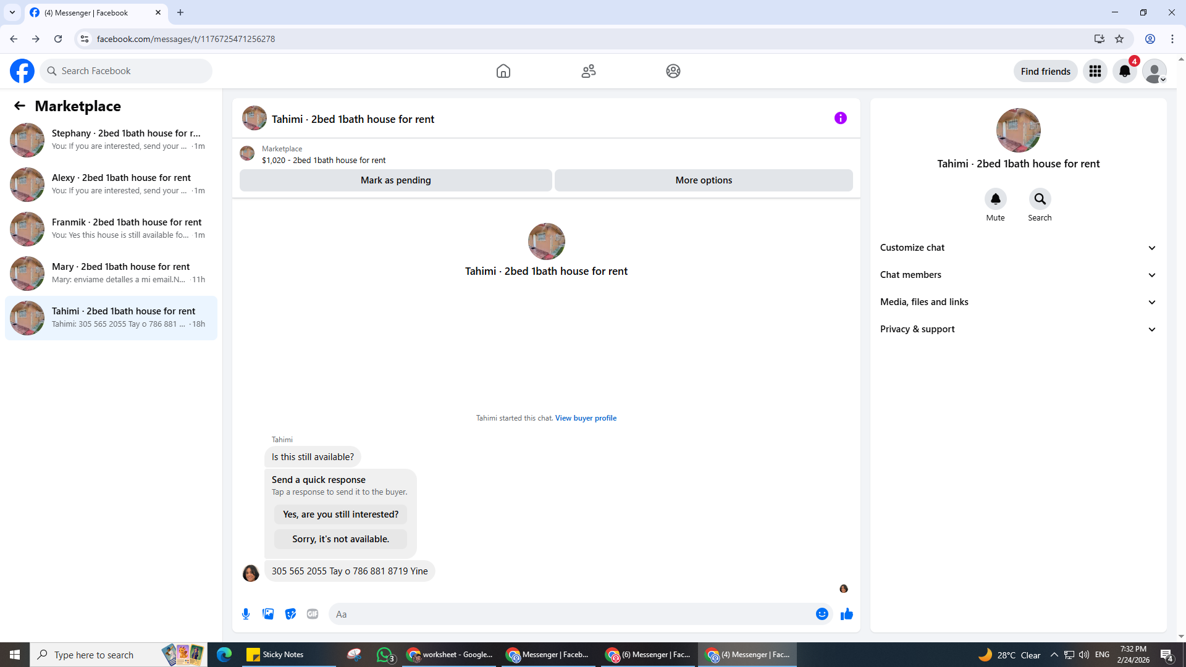Open Stephany's conversation in the Marketplace list

[111, 140]
